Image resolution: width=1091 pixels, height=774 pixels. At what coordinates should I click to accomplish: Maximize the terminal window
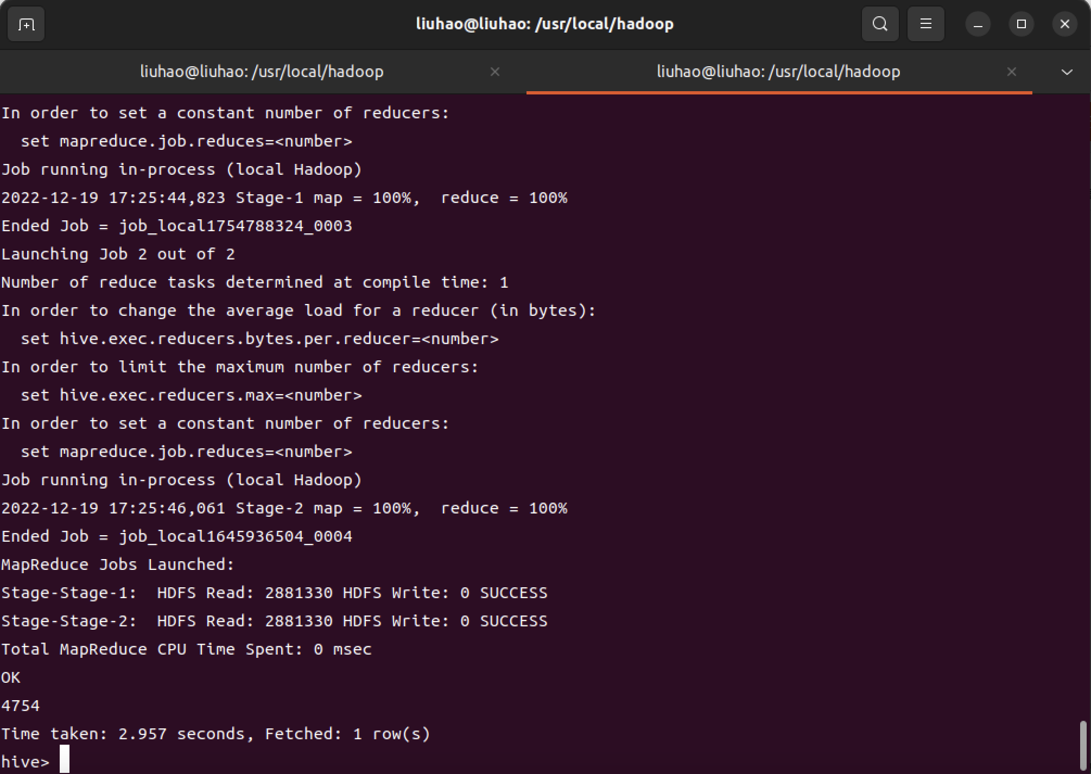[1021, 24]
